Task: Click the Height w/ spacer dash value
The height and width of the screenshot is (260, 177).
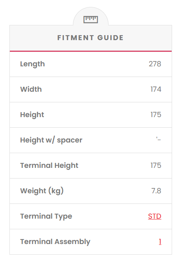Action: click(x=159, y=139)
